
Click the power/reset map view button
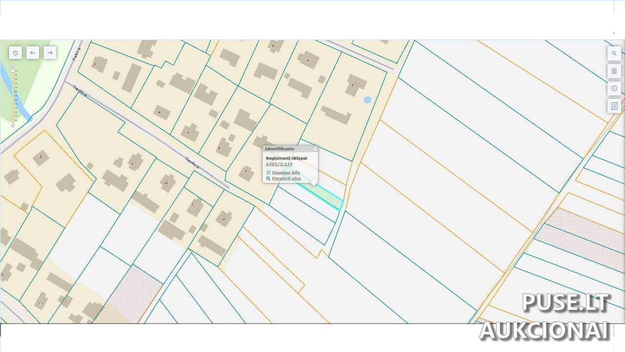15,53
